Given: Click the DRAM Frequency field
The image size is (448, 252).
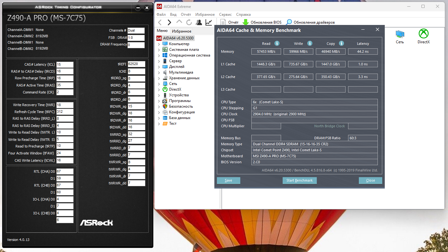Looking at the screenshot, I should (136, 45).
